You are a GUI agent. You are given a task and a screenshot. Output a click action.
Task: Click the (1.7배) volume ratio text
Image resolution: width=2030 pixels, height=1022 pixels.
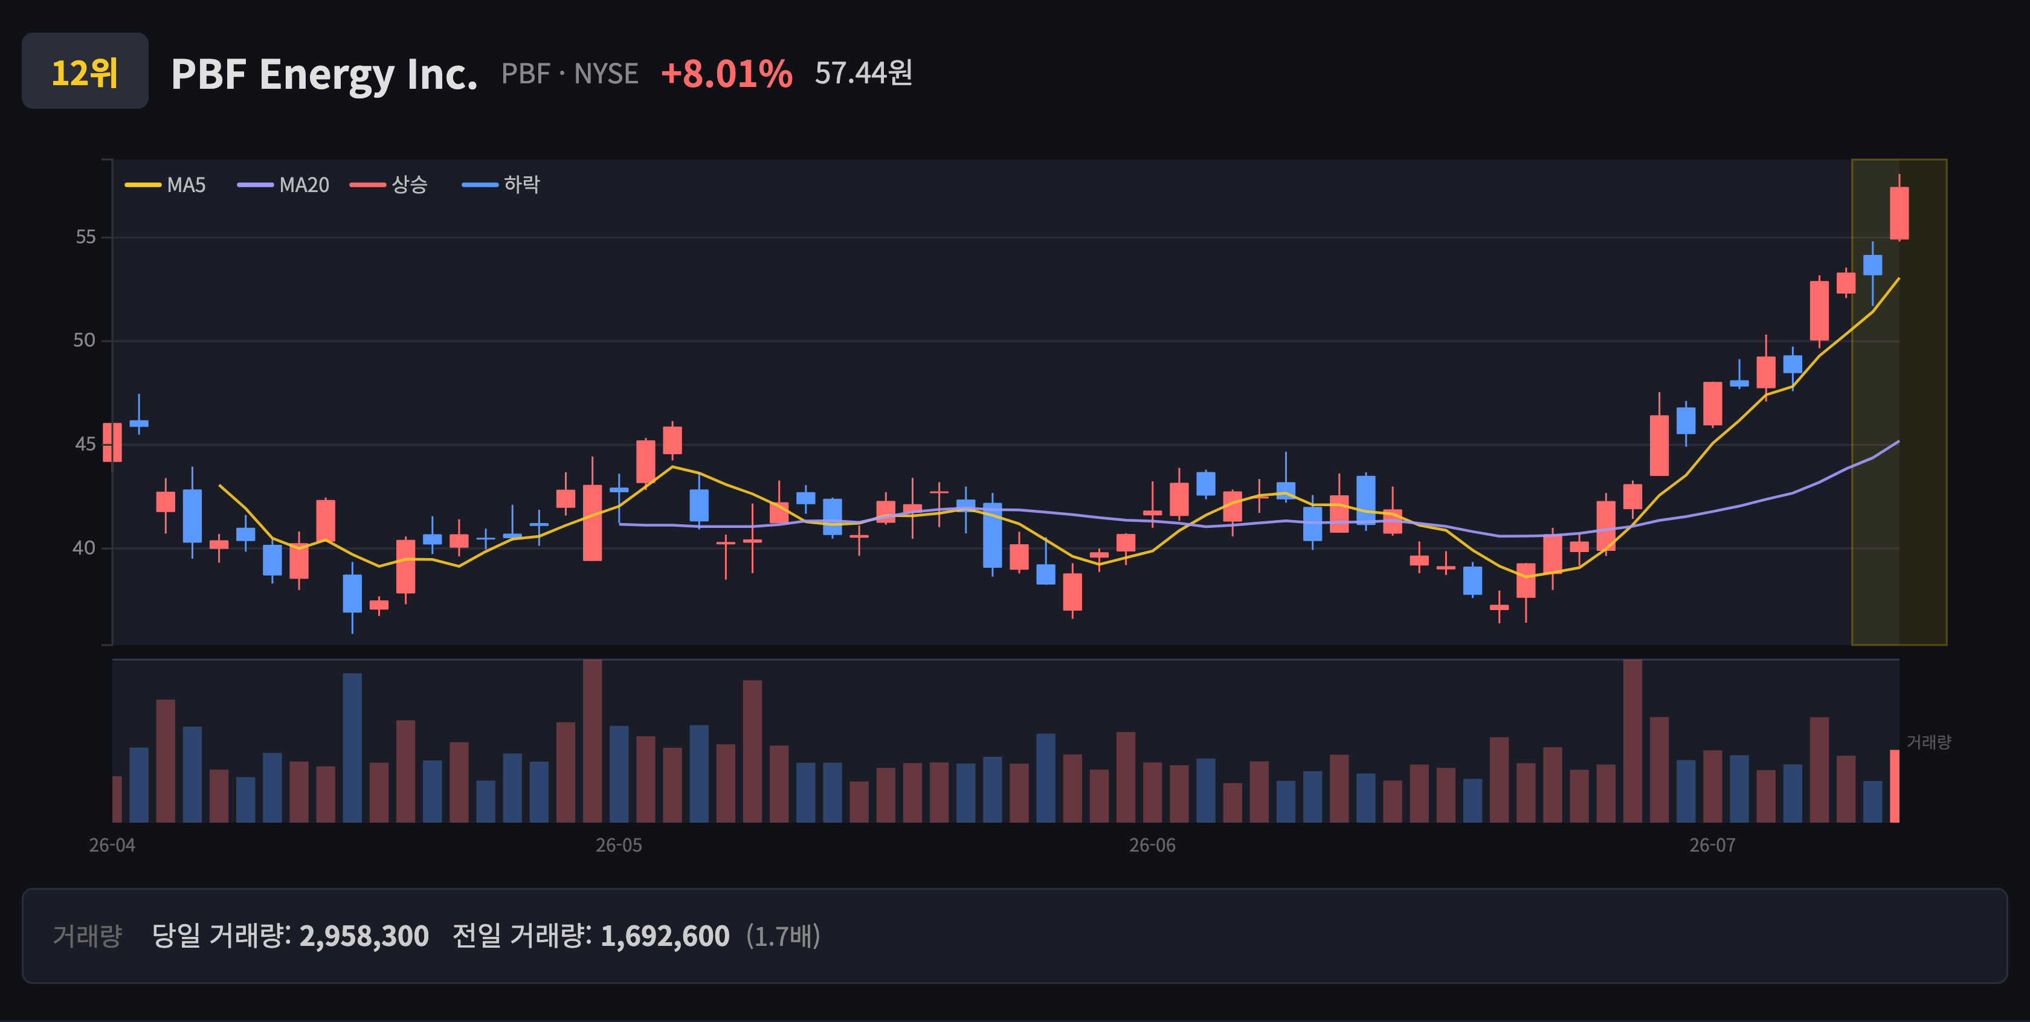784,936
